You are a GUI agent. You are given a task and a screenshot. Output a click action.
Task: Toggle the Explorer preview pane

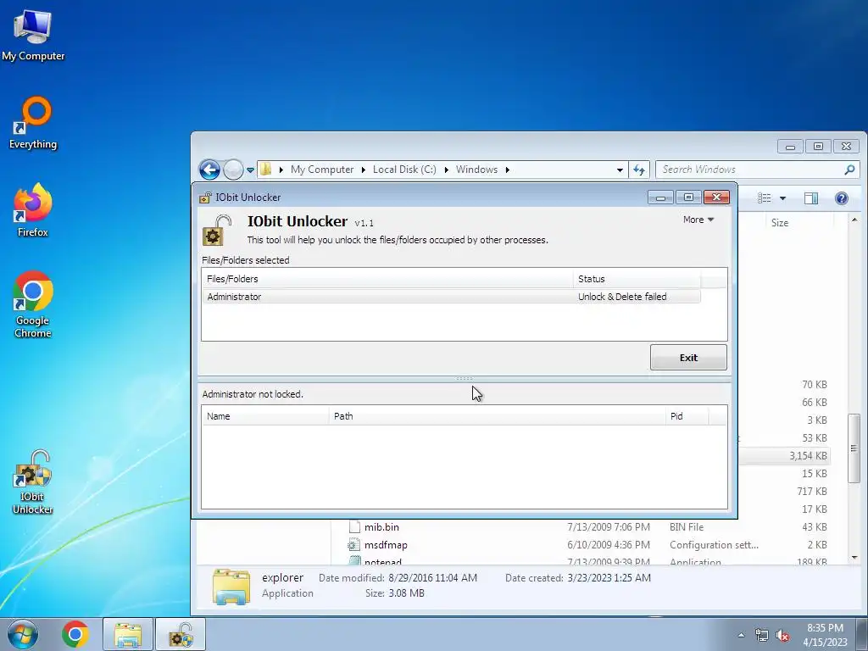pyautogui.click(x=811, y=198)
